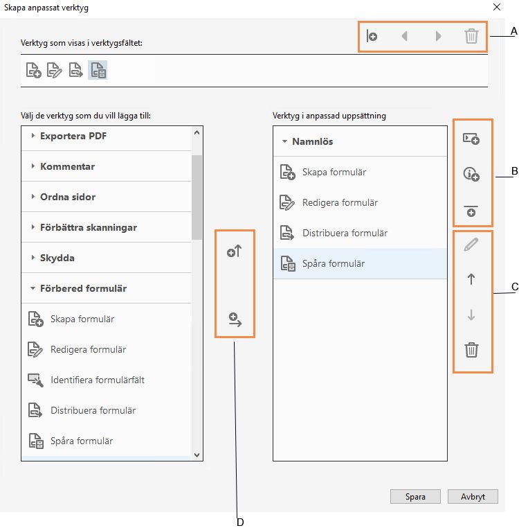Click the scroll down arrow of tool list
This screenshot has width=519, height=528.
click(197, 455)
